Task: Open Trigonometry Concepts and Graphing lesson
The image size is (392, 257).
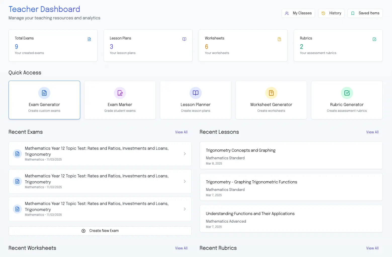Action: click(291, 155)
